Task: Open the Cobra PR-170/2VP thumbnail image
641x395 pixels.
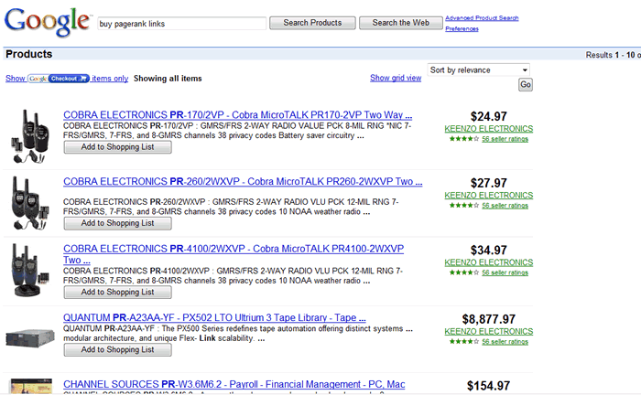Action: point(30,136)
